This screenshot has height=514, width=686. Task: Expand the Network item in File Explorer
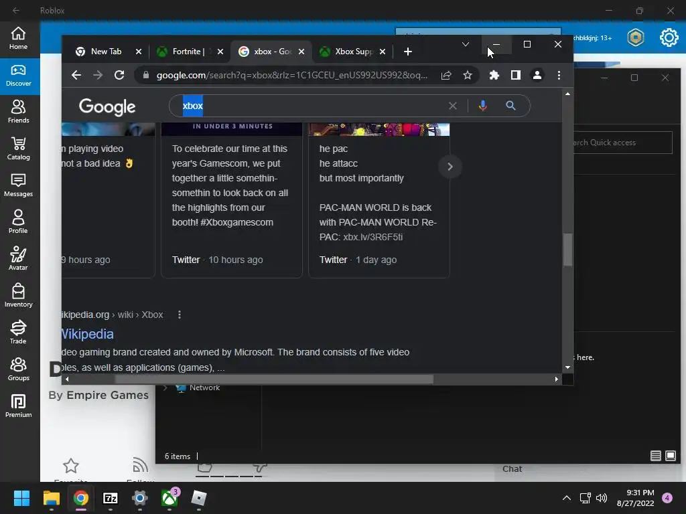tap(165, 388)
